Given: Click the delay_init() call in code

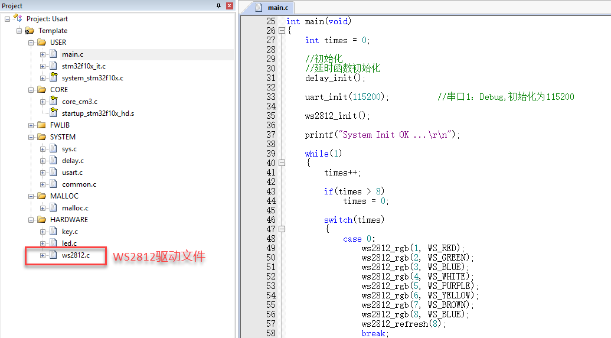Looking at the screenshot, I should click(335, 78).
